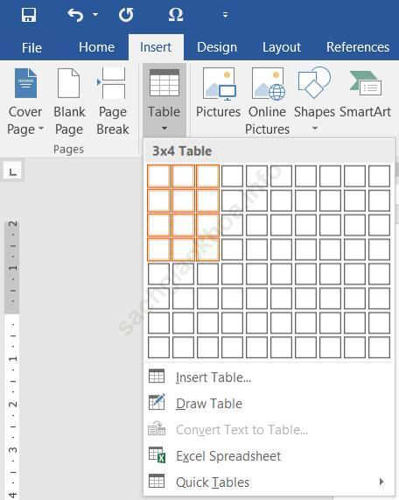The height and width of the screenshot is (500, 399).
Task: Click the ruler tab selector box
Action: click(13, 173)
